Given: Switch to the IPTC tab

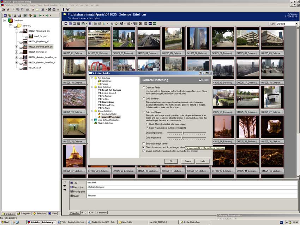Looking at the screenshot, I should tap(84, 213).
